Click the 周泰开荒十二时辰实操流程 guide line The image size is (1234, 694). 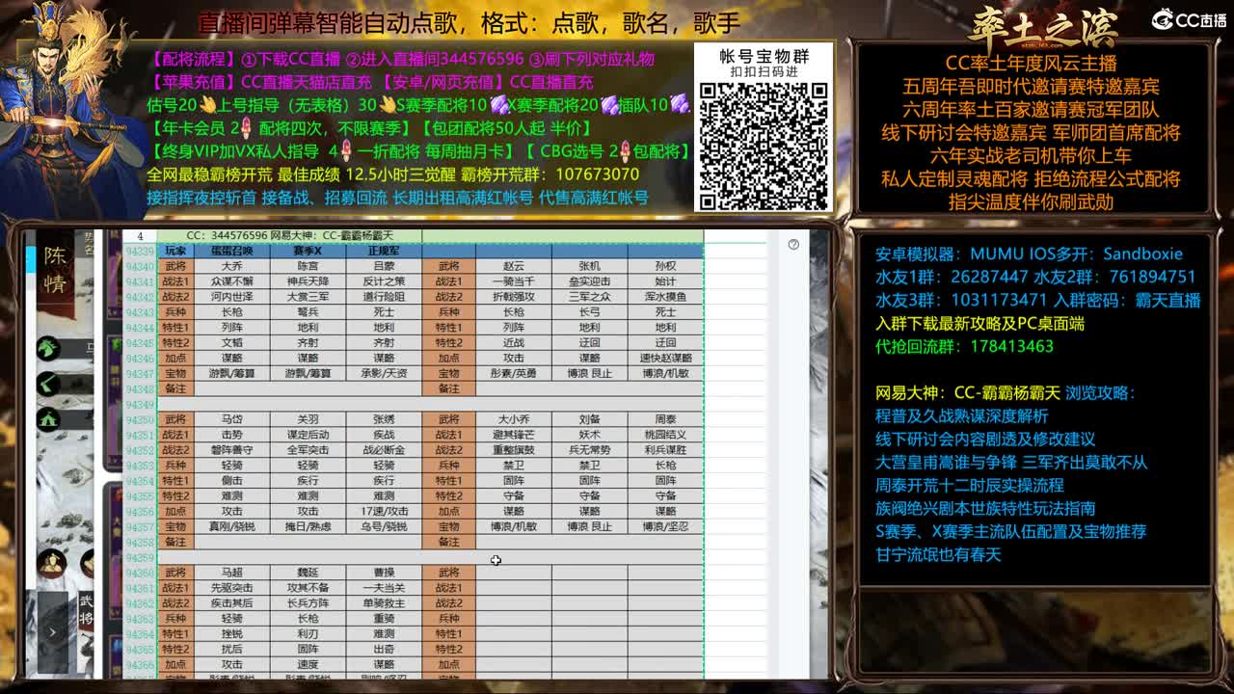click(x=970, y=485)
